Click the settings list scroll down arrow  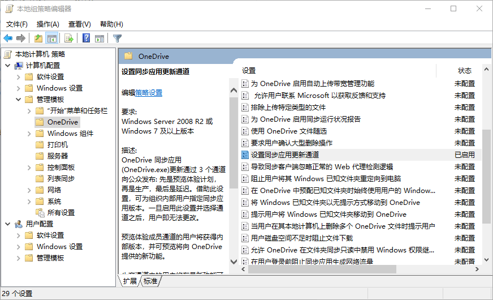[x=486, y=260]
